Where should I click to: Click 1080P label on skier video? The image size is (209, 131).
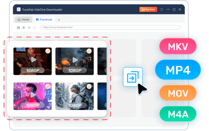pyautogui.click(x=75, y=106)
